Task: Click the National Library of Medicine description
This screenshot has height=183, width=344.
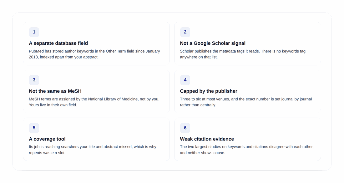Action: 94,102
